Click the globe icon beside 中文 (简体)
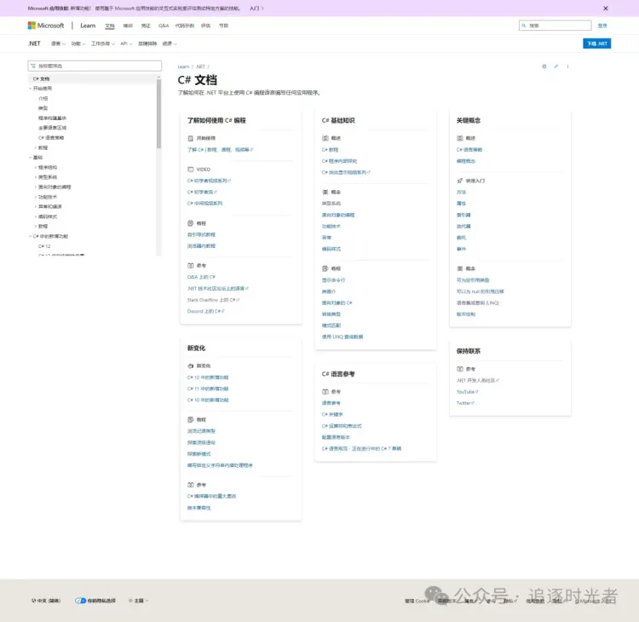The height and width of the screenshot is (622, 639). pyautogui.click(x=34, y=601)
